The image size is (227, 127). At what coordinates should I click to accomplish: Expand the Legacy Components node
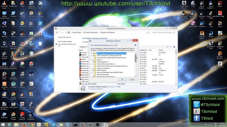pos(92,68)
